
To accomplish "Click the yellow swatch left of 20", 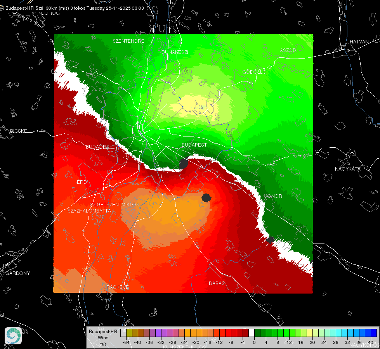I will tap(310, 333).
